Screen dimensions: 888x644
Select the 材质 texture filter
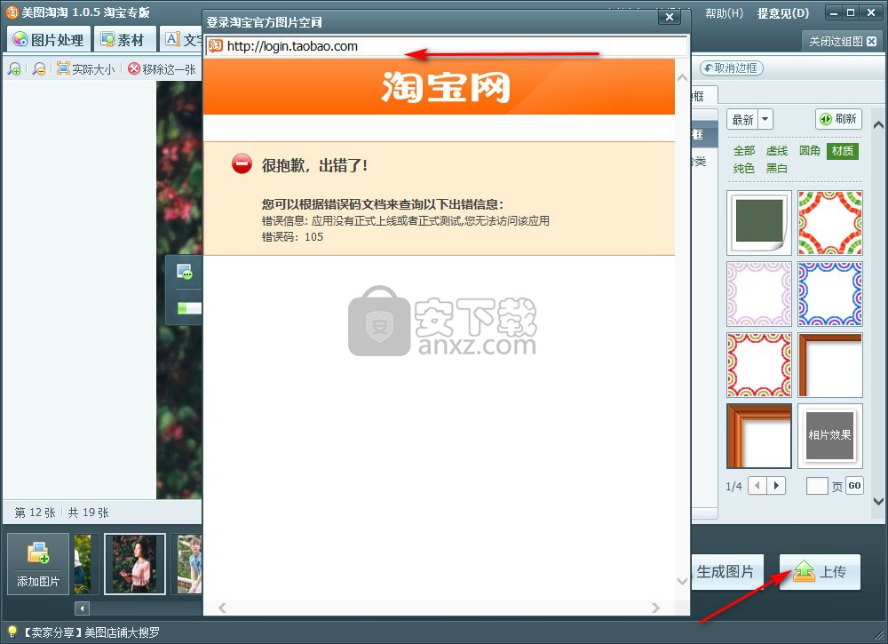842,151
